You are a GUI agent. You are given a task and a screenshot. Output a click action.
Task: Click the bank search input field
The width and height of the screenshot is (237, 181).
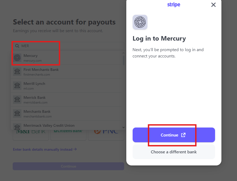[71, 46]
